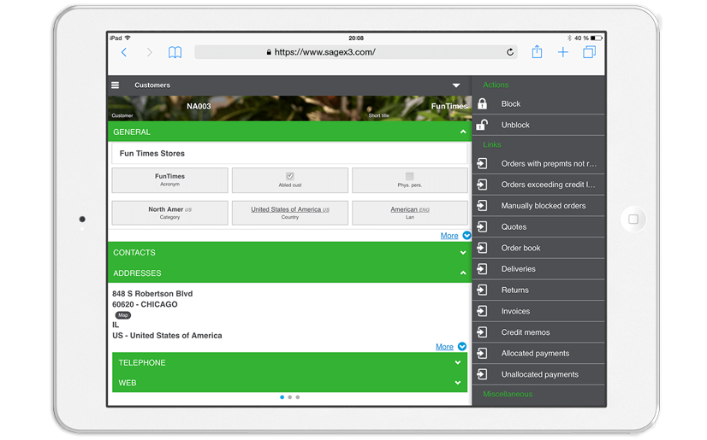707x440 pixels.
Task: Tap the Map badge under Chicago address
Action: tap(122, 315)
